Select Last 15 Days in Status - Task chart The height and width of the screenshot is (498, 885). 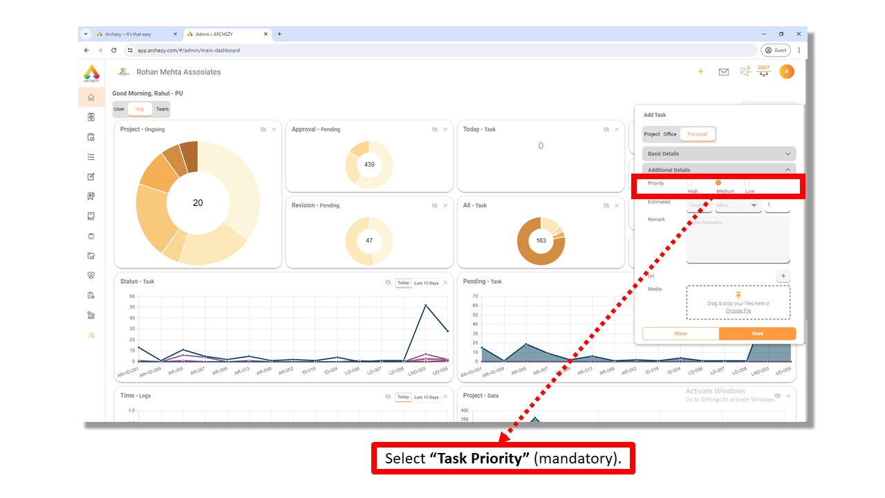(x=427, y=283)
